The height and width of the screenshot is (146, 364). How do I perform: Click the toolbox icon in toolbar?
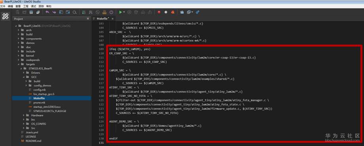(182, 12)
